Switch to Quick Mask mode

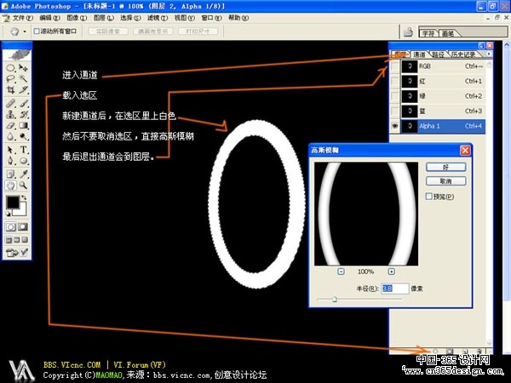tap(23, 226)
